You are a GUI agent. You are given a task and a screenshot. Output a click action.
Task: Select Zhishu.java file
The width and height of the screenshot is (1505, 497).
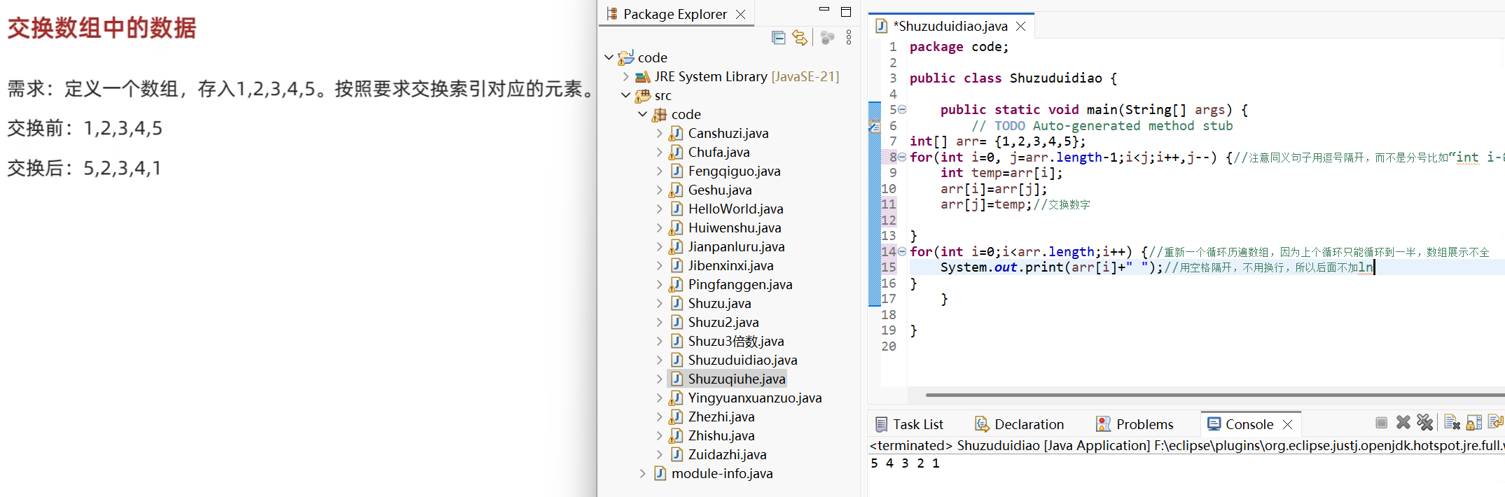(721, 435)
